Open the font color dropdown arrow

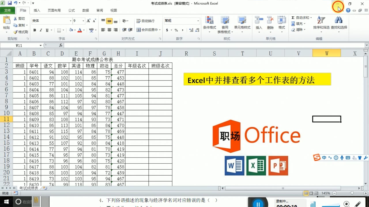click(84, 30)
